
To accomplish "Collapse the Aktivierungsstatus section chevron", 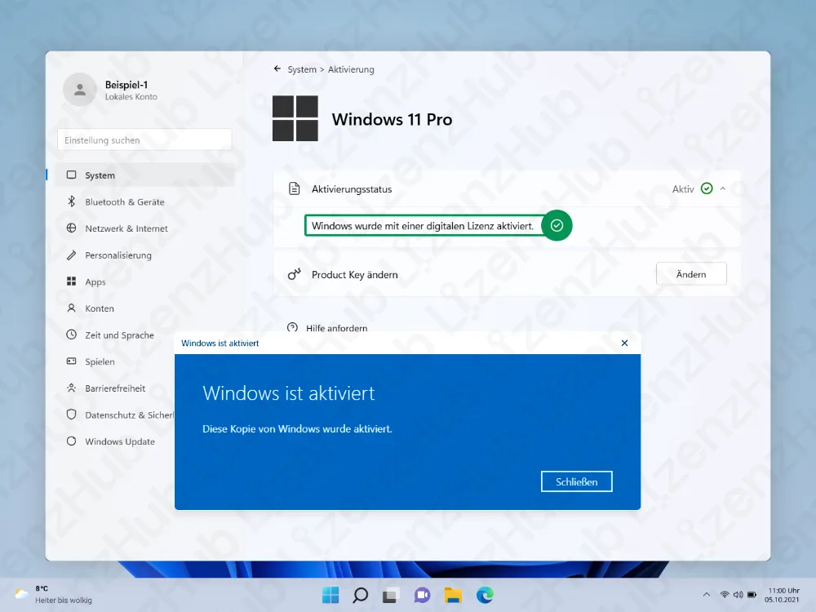I will coord(721,188).
